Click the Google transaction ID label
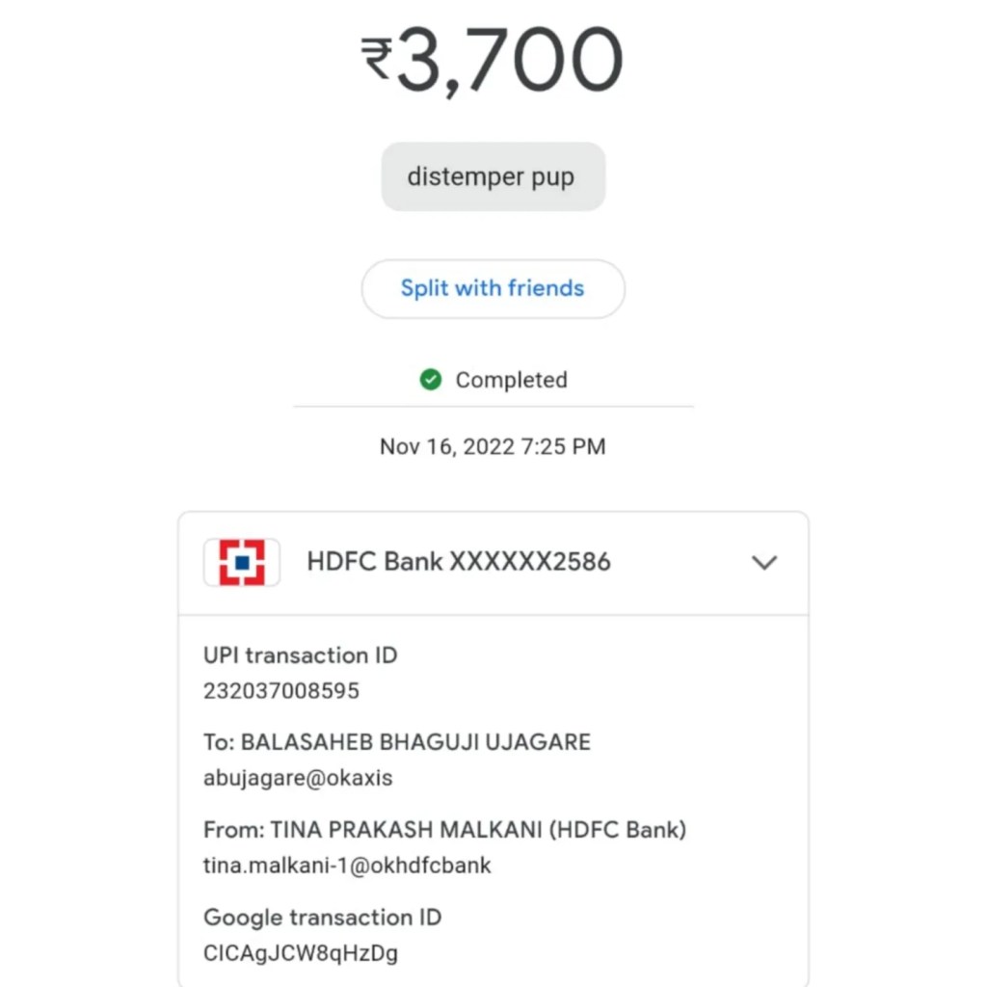The image size is (987, 987). coord(322,917)
